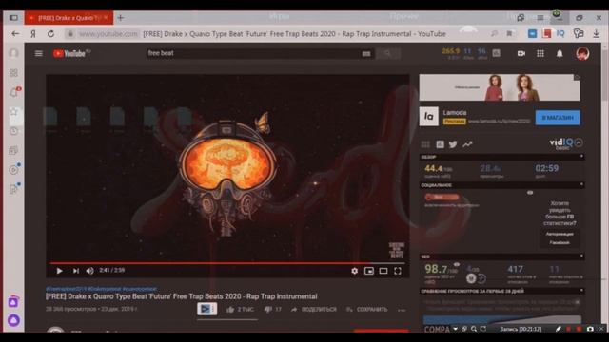
Task: Click the browser address bar URL
Action: (x=108, y=34)
